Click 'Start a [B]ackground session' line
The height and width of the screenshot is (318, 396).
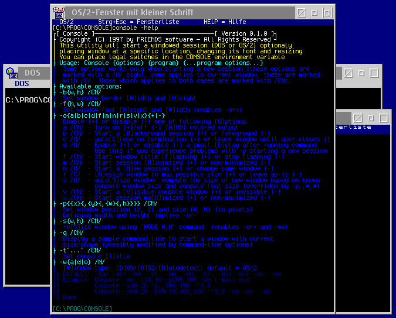[x=167, y=133]
